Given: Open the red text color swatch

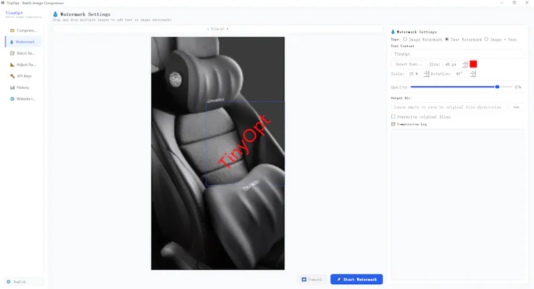Looking at the screenshot, I should tap(473, 64).
